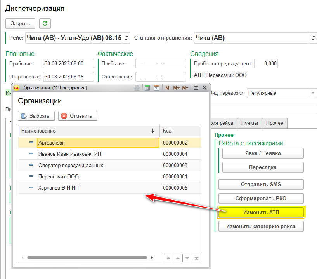
Task: Switch to the Прочее tab
Action: point(275,123)
